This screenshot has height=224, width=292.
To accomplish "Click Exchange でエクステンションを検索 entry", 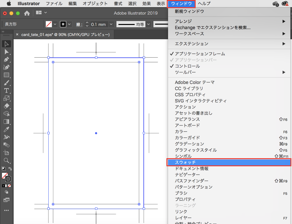I will pyautogui.click(x=213, y=28).
